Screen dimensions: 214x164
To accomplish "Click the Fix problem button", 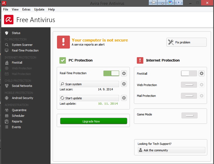I will pos(186,42).
